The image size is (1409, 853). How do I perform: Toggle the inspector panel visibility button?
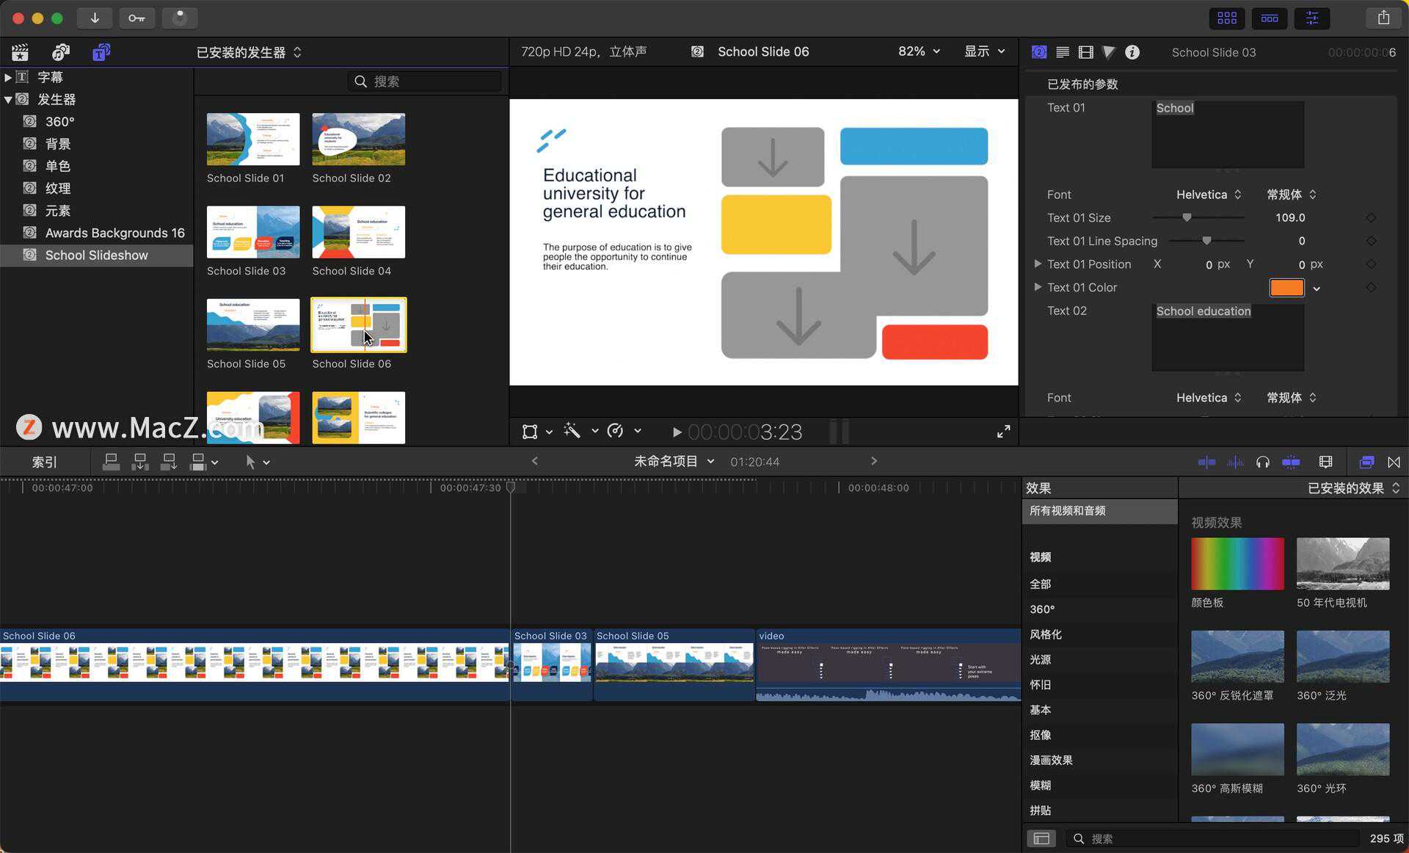(x=1312, y=18)
